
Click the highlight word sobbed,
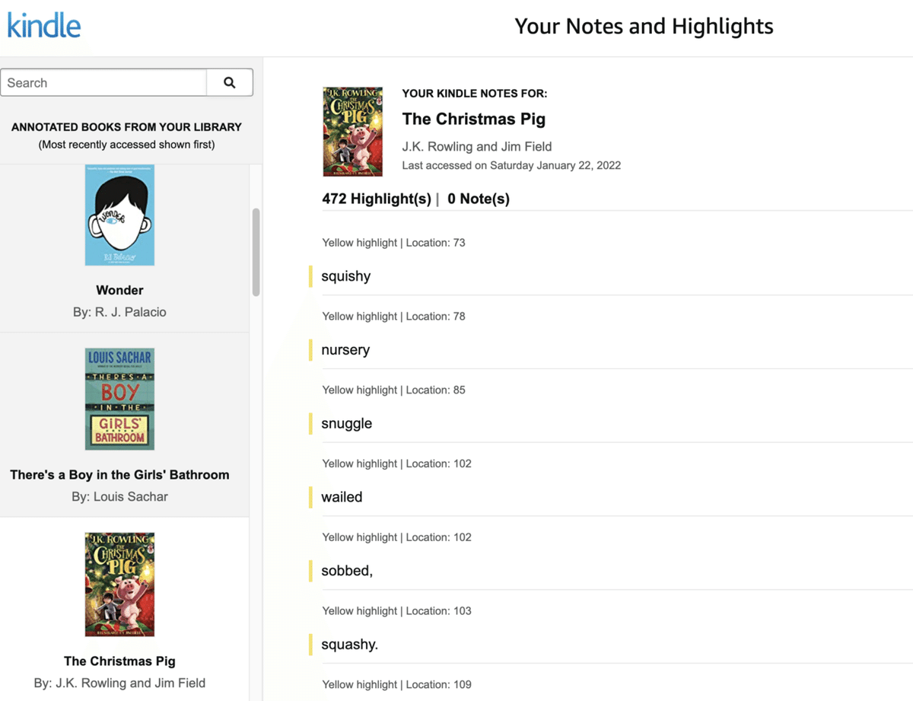[x=347, y=571]
